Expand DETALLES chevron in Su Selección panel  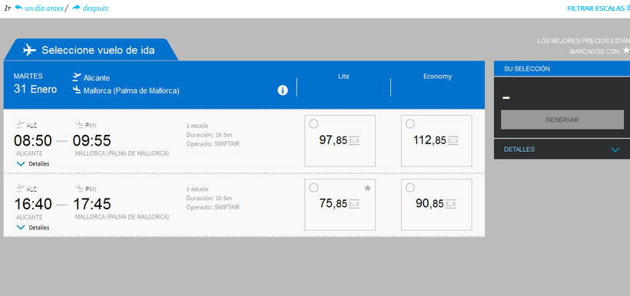pos(615,150)
